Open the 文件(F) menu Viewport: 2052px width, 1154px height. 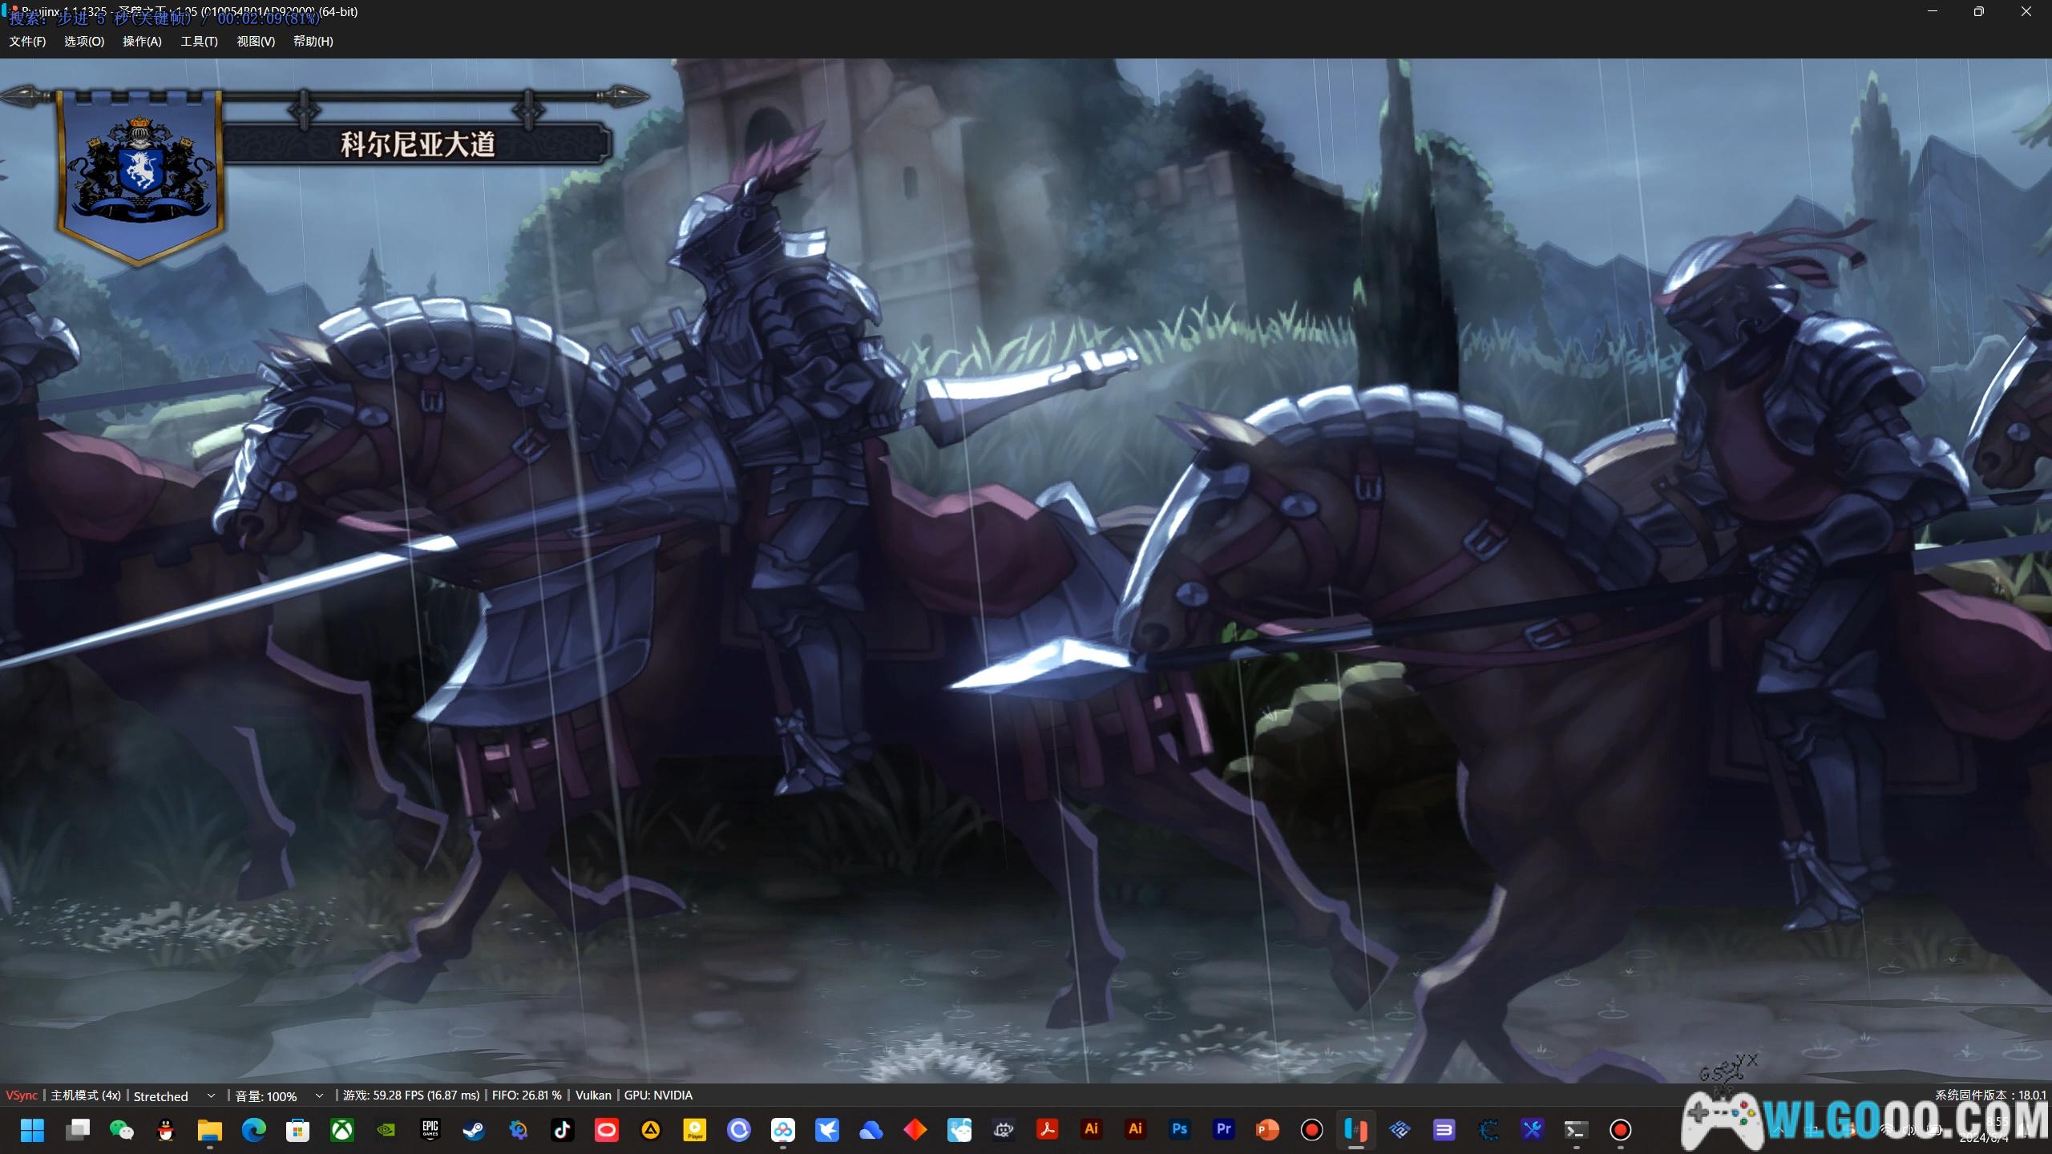click(x=27, y=42)
